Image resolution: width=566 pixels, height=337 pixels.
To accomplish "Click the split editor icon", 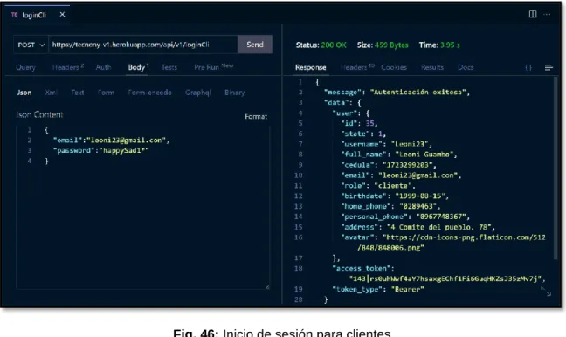I will (x=533, y=14).
